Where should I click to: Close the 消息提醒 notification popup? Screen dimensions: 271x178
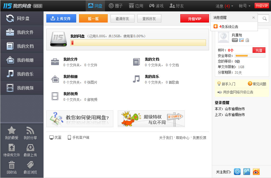tap(253, 18)
